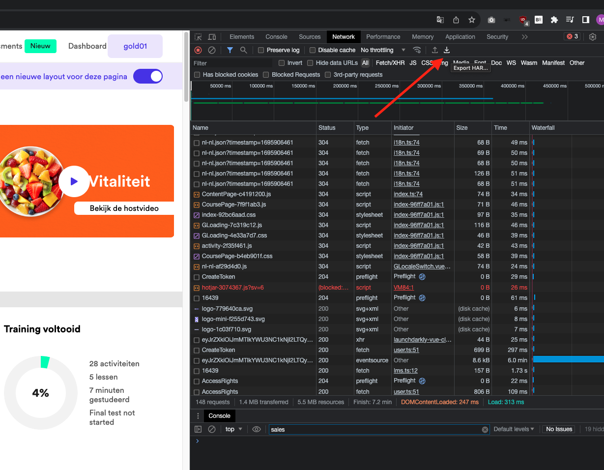604x470 pixels.
Task: Open network search magnifier
Action: tap(244, 50)
